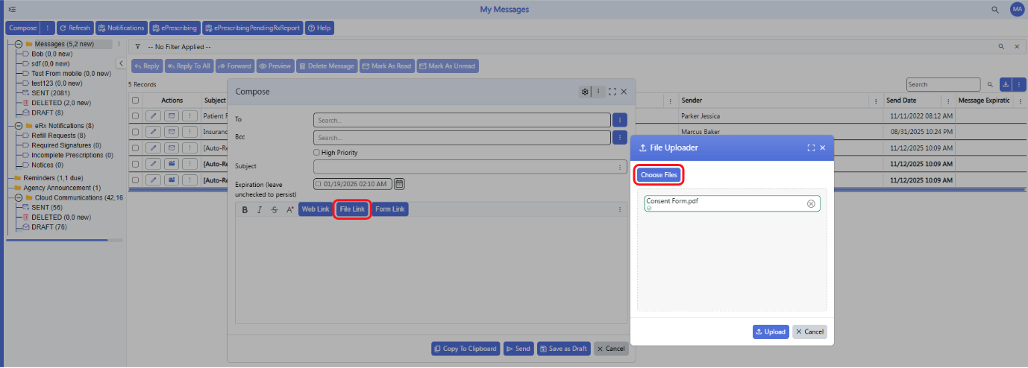
Task: Select SENT (2081) folder under Messages
Action: tap(49, 92)
